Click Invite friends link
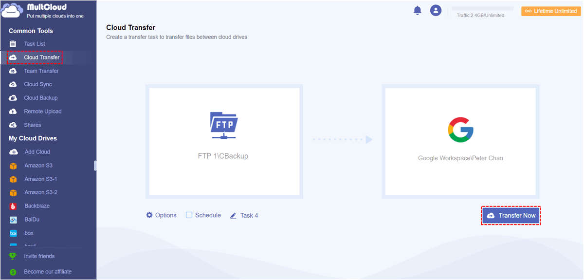The image size is (584, 280). coord(39,256)
